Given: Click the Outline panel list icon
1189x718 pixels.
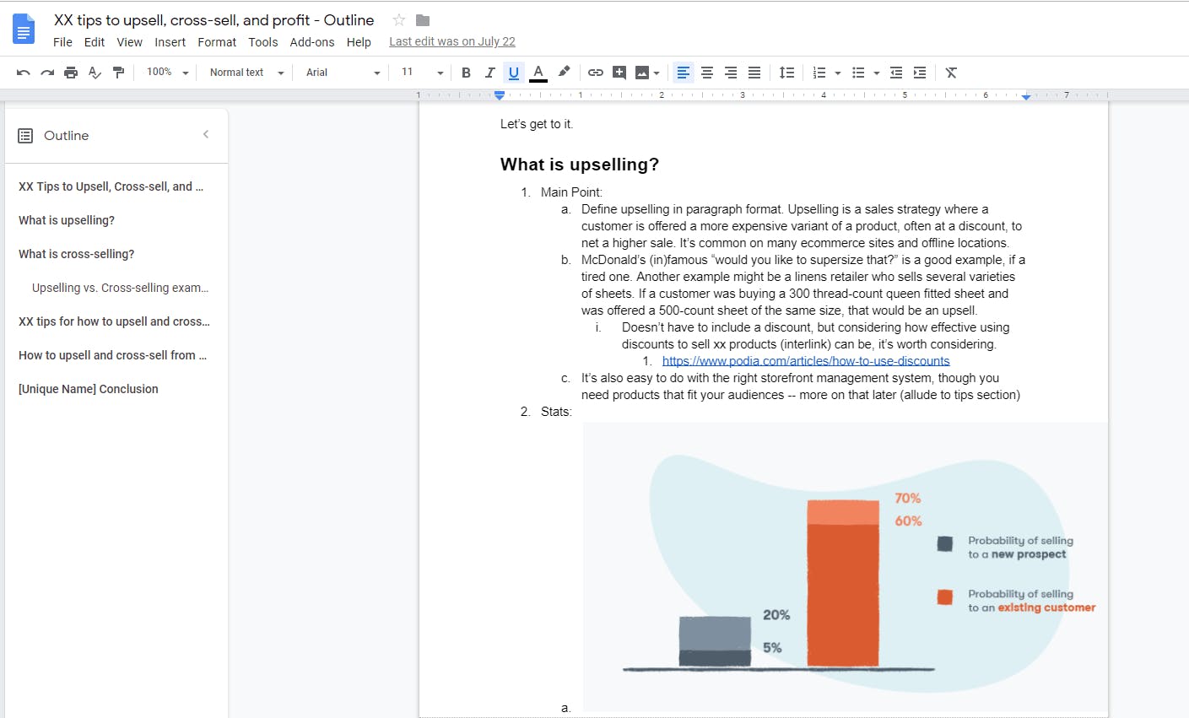Looking at the screenshot, I should click(x=25, y=136).
